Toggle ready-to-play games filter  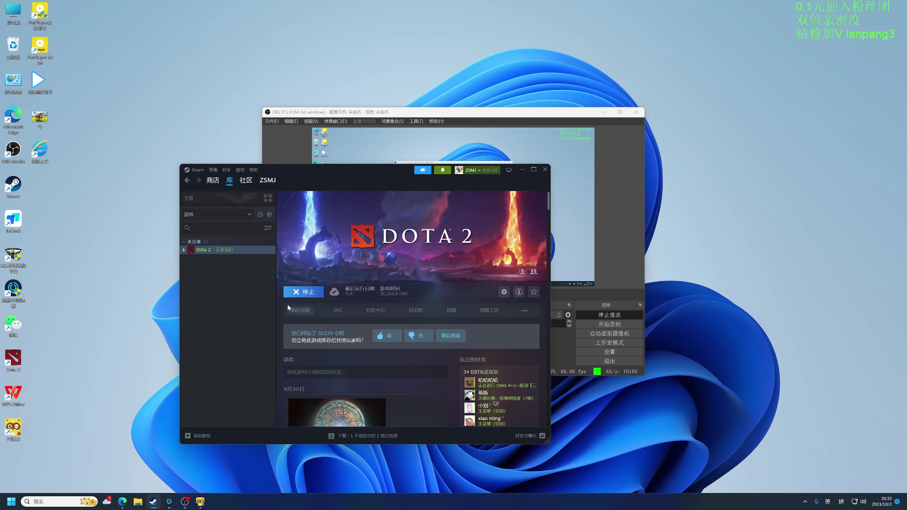pyautogui.click(x=269, y=214)
